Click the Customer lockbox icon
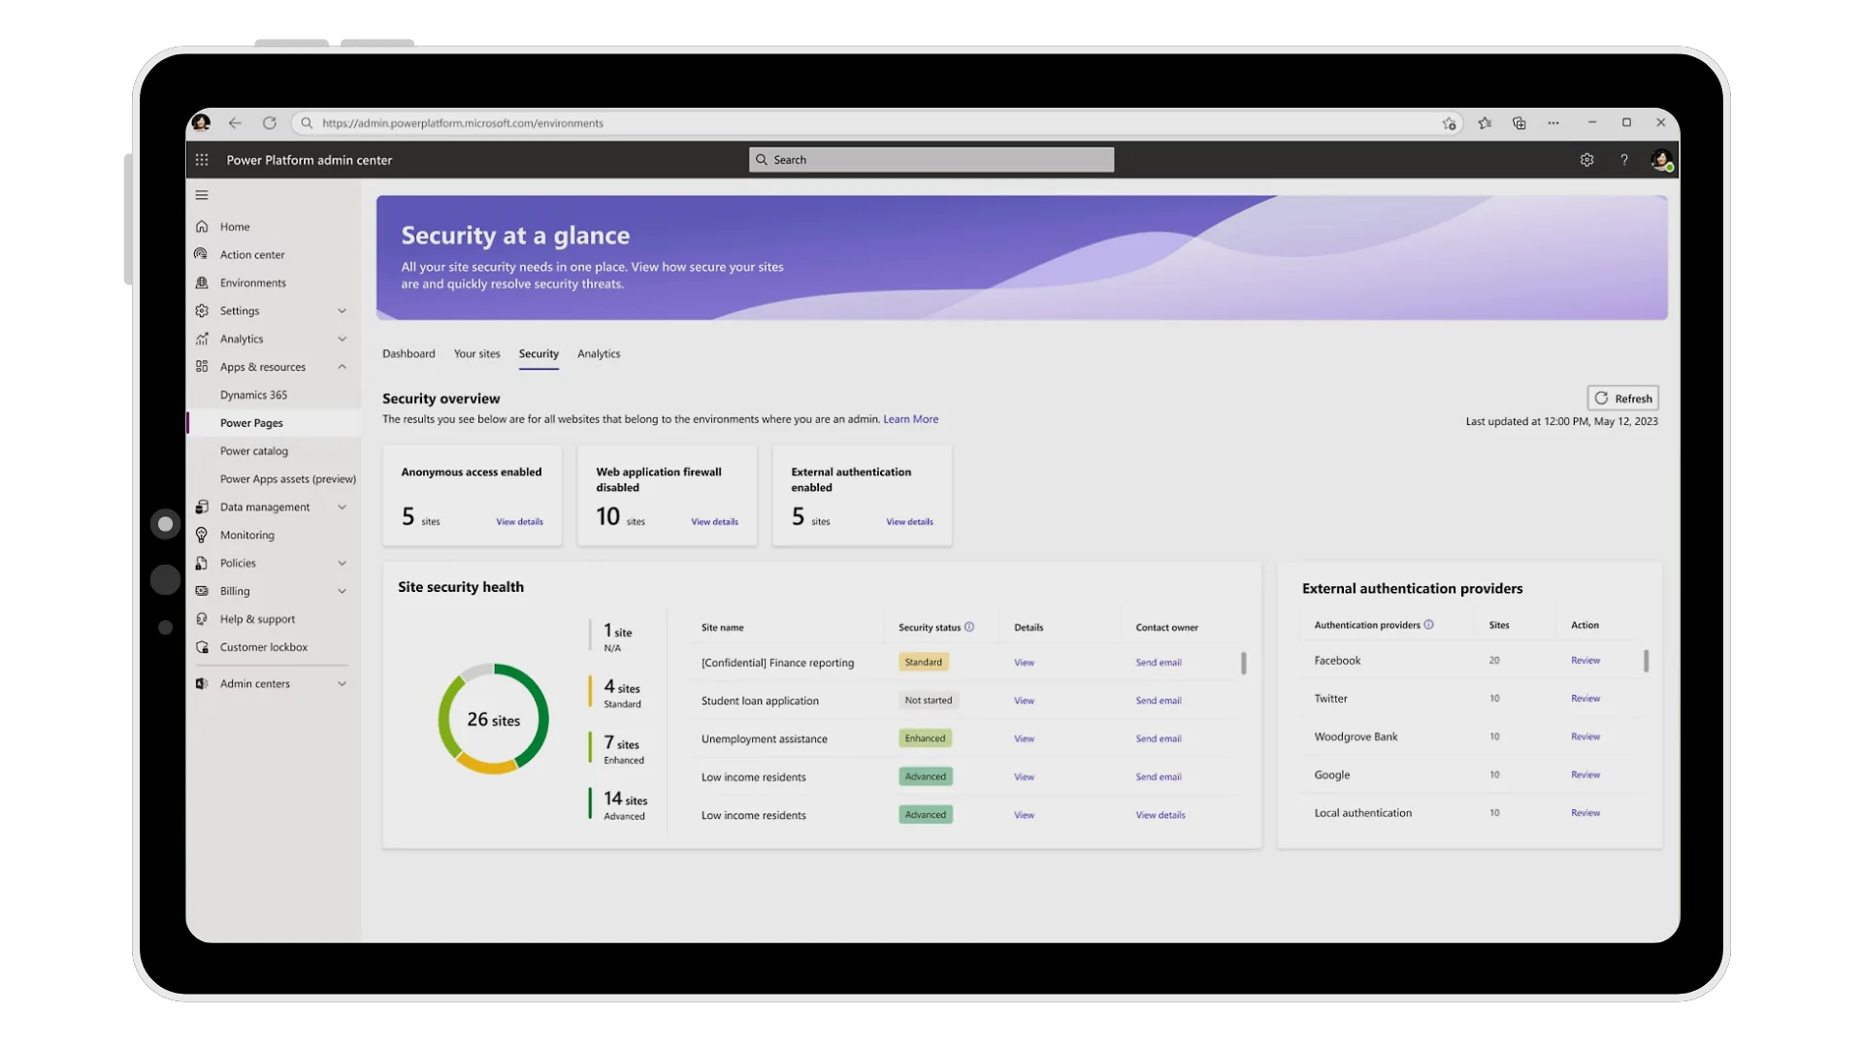This screenshot has width=1863, height=1048. point(202,647)
